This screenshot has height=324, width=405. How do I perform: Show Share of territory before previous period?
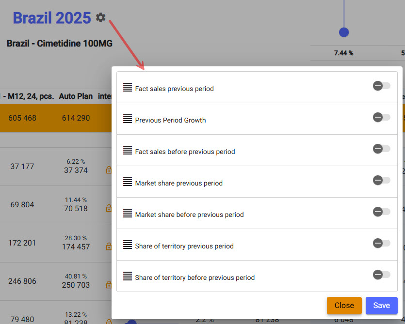click(381, 275)
